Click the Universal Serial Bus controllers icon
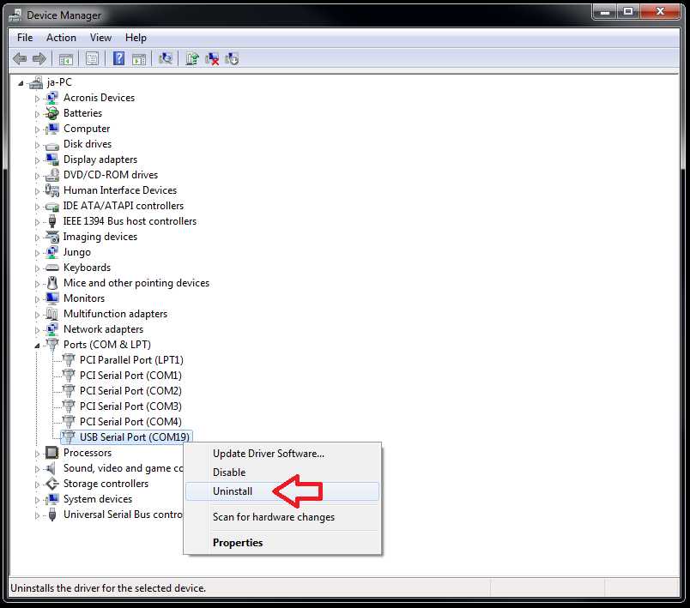Viewport: 690px width, 608px height. pos(52,515)
